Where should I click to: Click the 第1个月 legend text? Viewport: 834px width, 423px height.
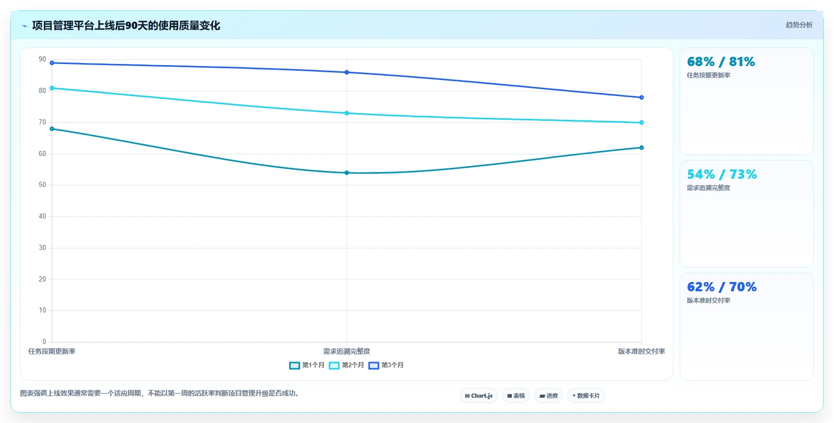click(313, 365)
